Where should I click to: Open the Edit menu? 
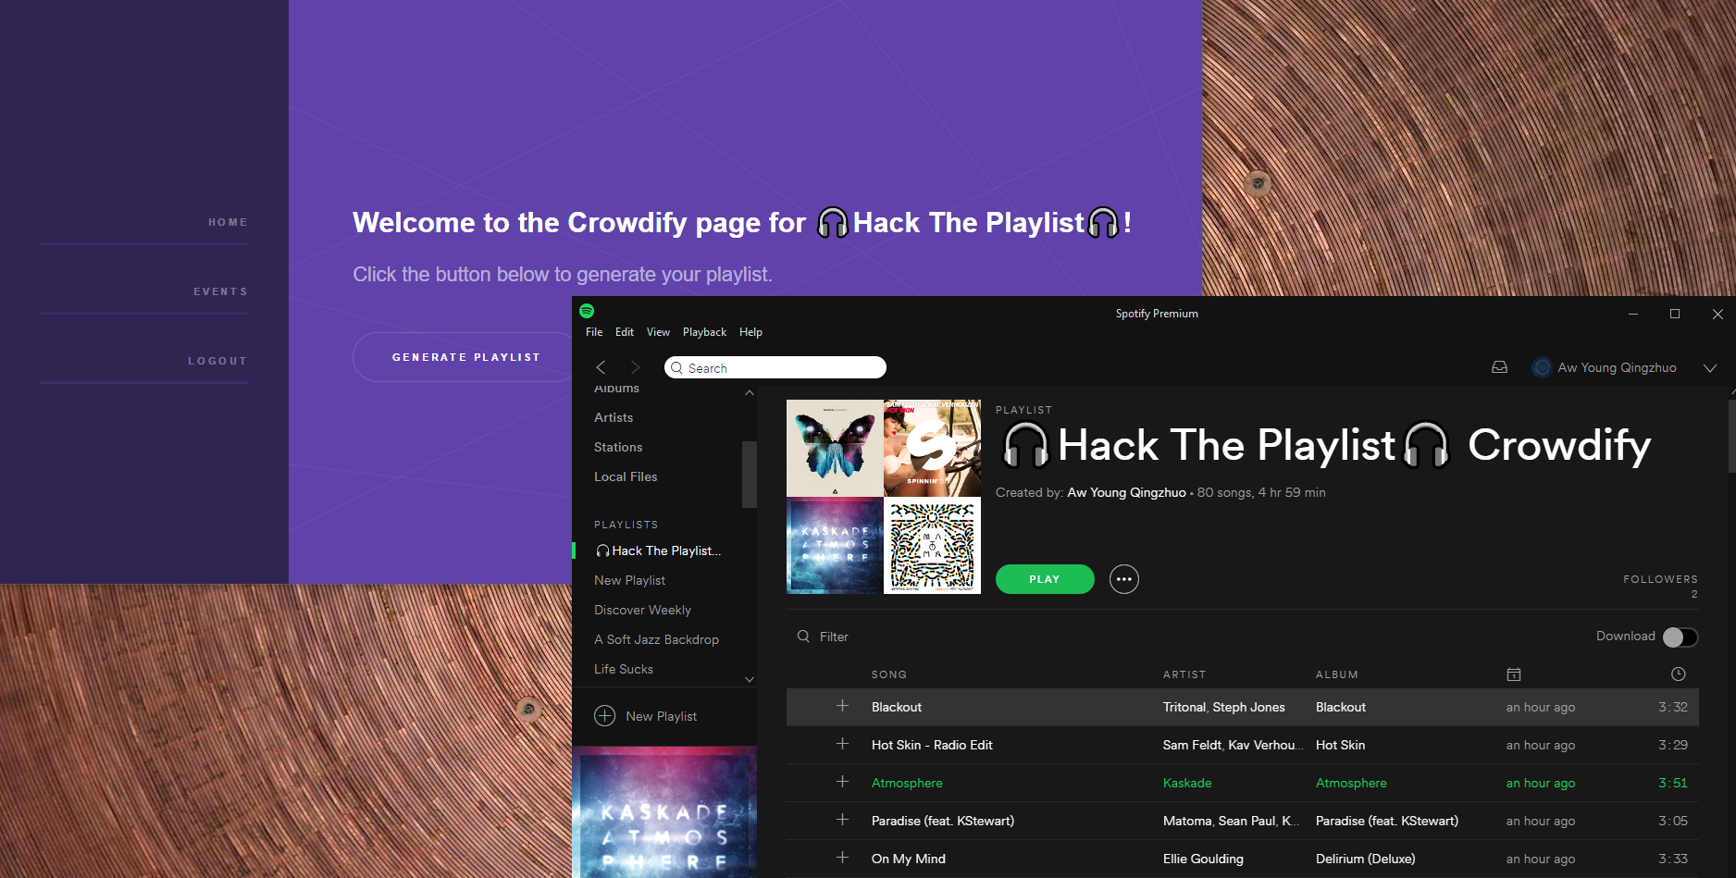pos(625,332)
